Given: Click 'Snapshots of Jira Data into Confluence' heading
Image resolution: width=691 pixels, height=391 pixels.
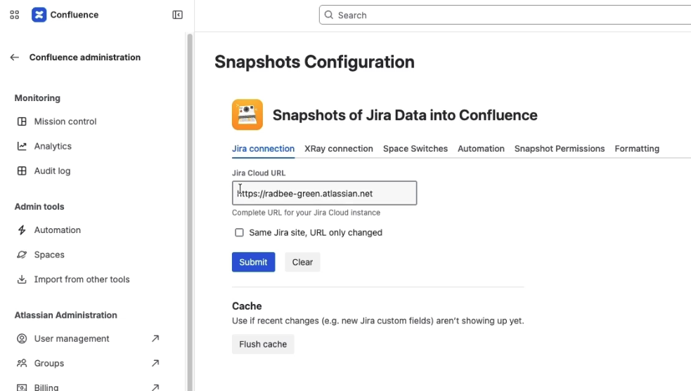Looking at the screenshot, I should [405, 115].
